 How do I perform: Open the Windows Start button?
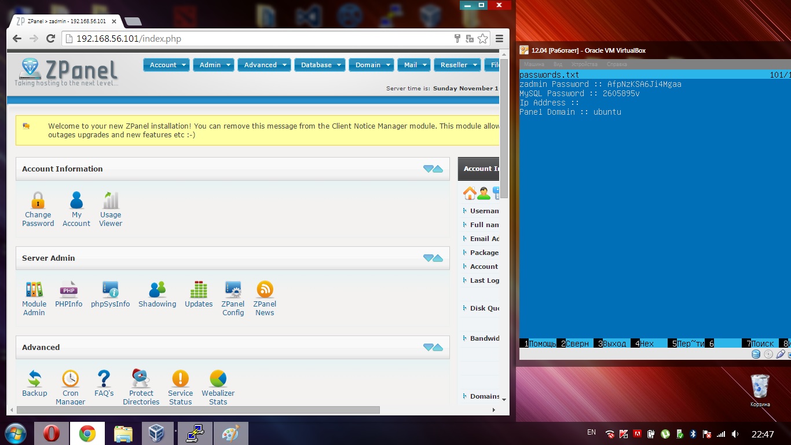tap(16, 433)
